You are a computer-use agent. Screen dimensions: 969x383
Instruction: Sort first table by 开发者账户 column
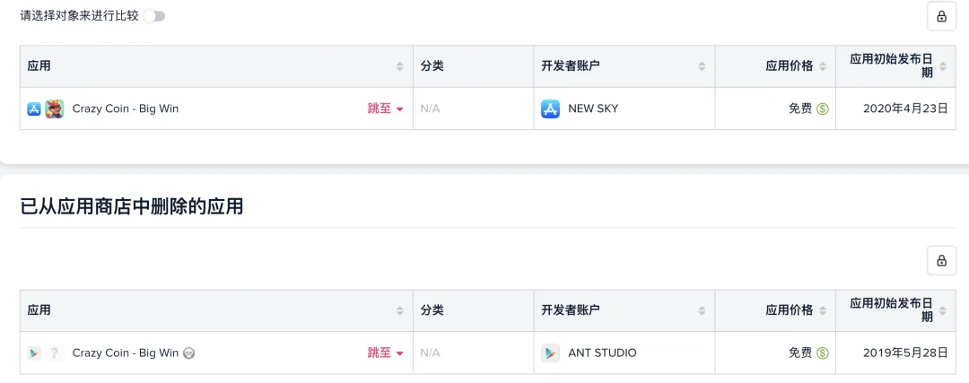tap(702, 66)
